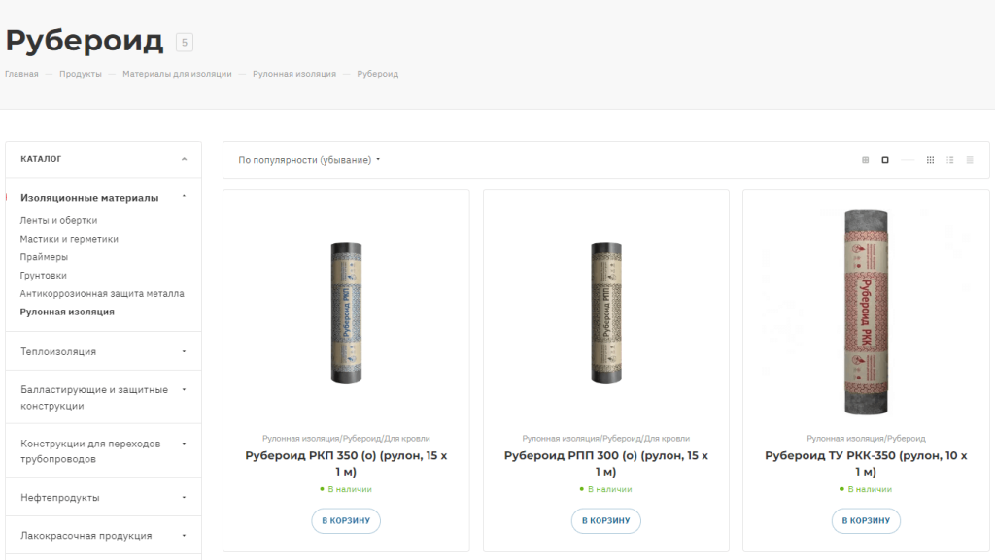The width and height of the screenshot is (995, 560).
Task: Select the large single-square view icon
Action: coord(885,160)
